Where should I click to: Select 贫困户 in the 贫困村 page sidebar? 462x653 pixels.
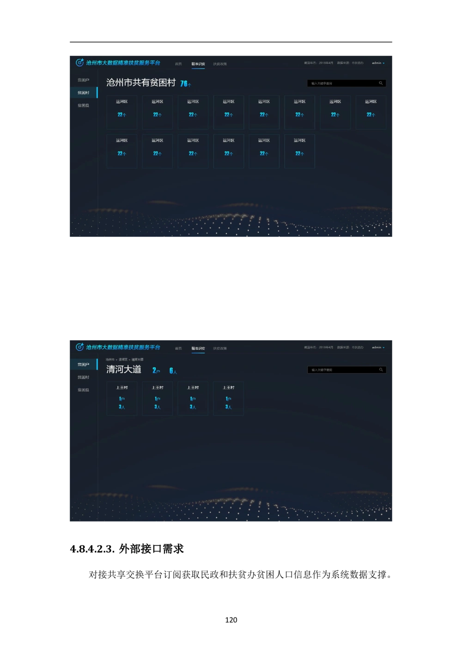(84, 80)
